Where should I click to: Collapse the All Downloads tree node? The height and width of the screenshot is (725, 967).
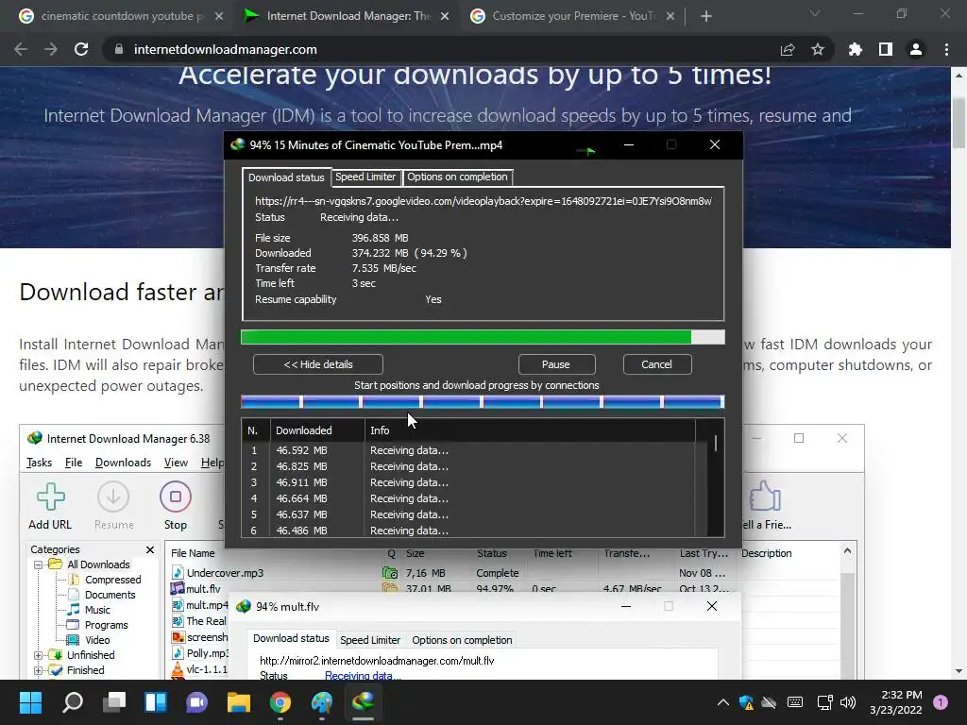point(38,565)
